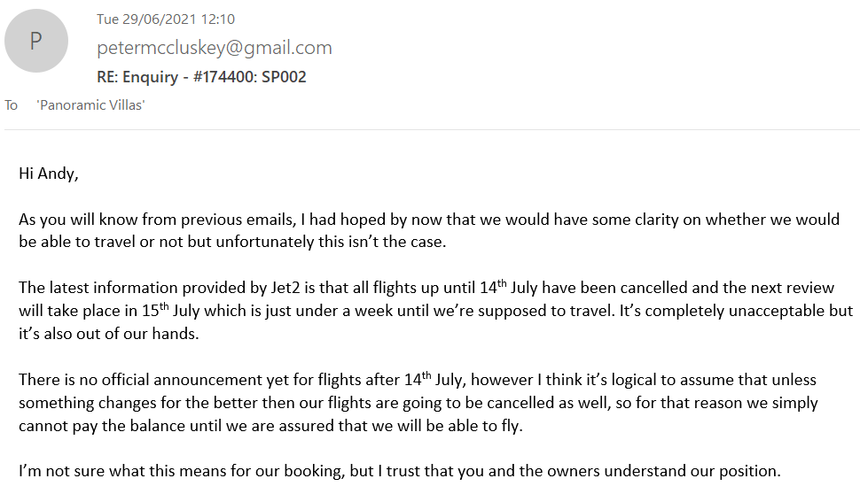Click the timestamp Tue 29/06/2021 12:10
860x494 pixels.
[x=166, y=19]
